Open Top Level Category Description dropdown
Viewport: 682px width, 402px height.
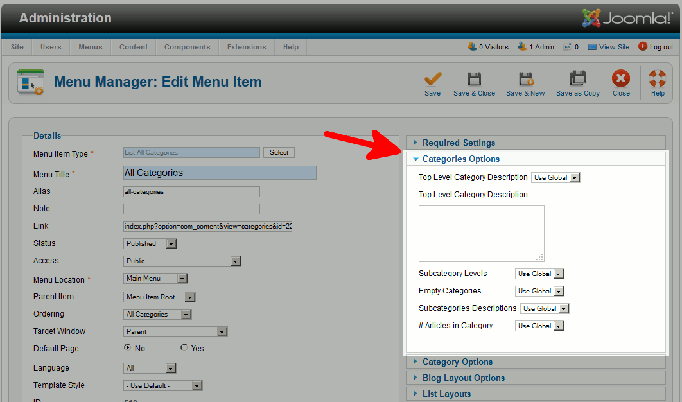click(x=555, y=177)
